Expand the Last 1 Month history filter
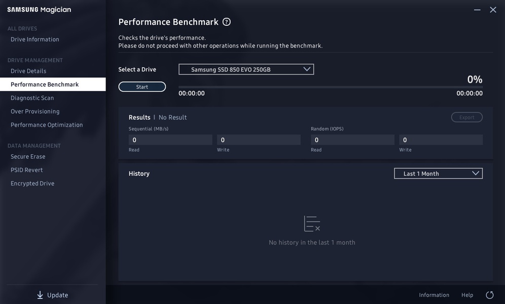Viewport: 505px width, 304px height. click(438, 173)
